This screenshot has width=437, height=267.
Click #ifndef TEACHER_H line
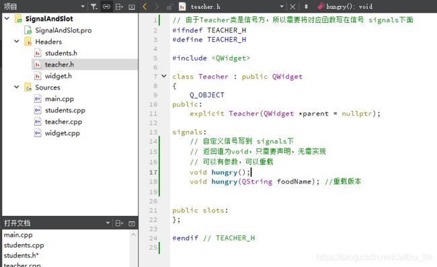tap(209, 30)
